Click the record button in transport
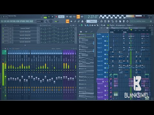Image resolution: width=154 pixels, height=115 pixels. click(56, 17)
